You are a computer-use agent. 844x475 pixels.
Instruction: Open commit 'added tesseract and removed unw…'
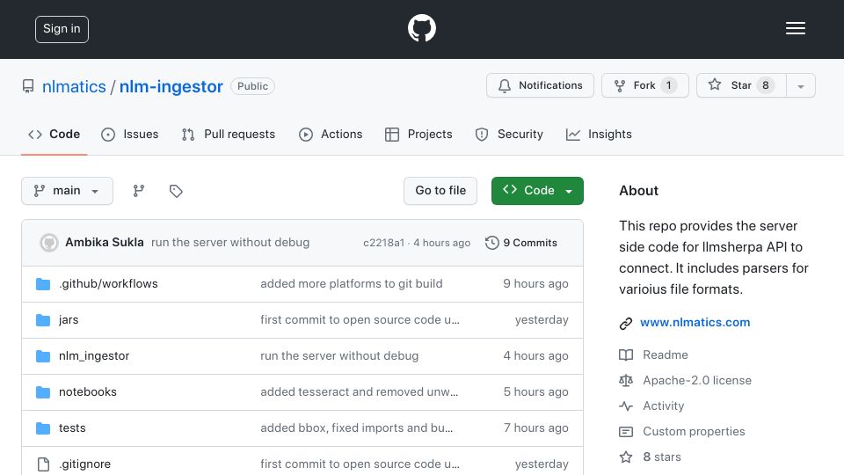click(x=359, y=391)
